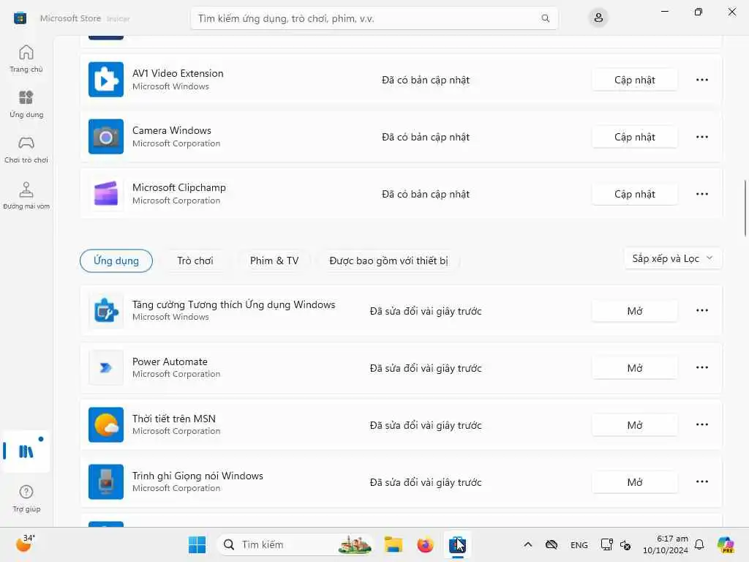The image size is (749, 562).
Task: Select the Ứng dụng filter tab
Action: [x=116, y=261]
